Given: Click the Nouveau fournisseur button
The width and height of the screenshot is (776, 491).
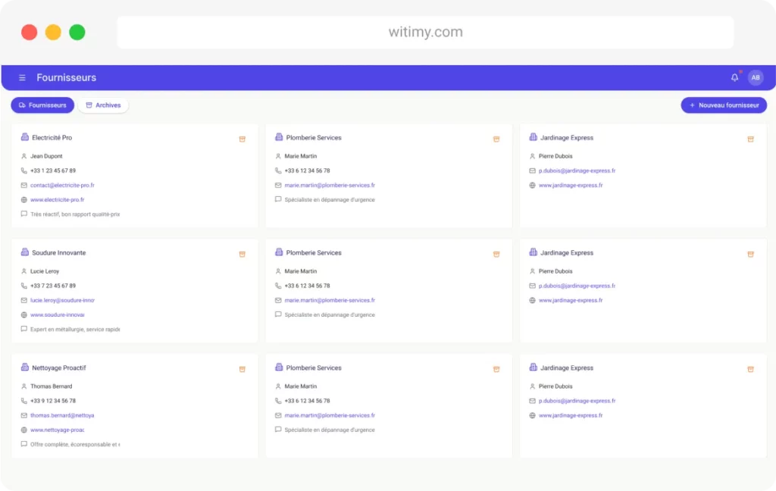Looking at the screenshot, I should pyautogui.click(x=724, y=105).
